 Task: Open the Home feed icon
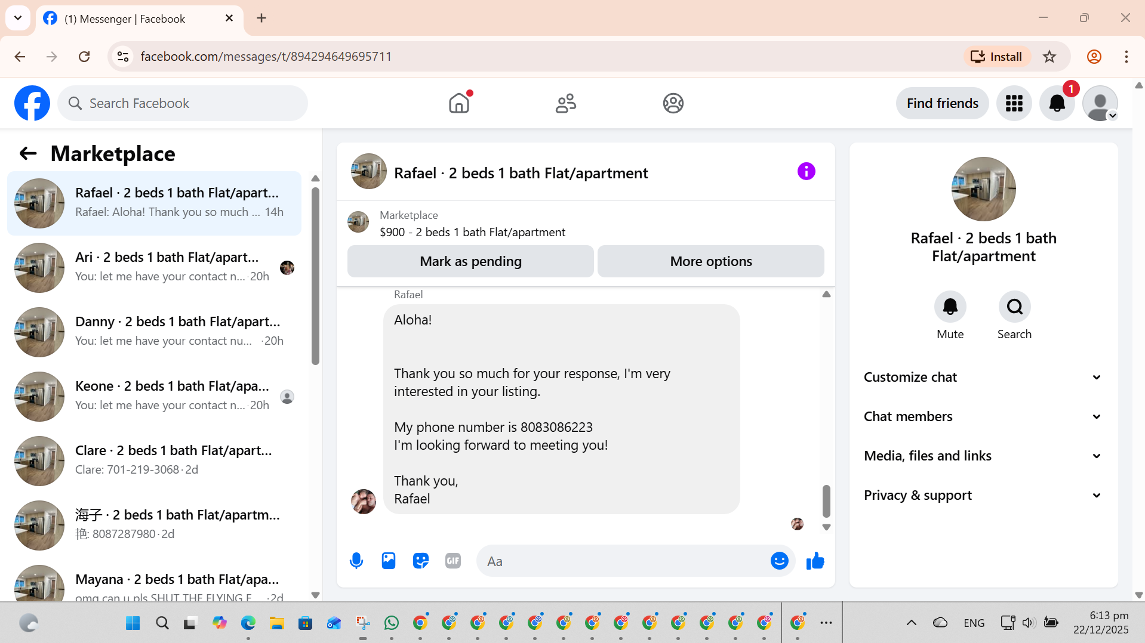coord(459,103)
